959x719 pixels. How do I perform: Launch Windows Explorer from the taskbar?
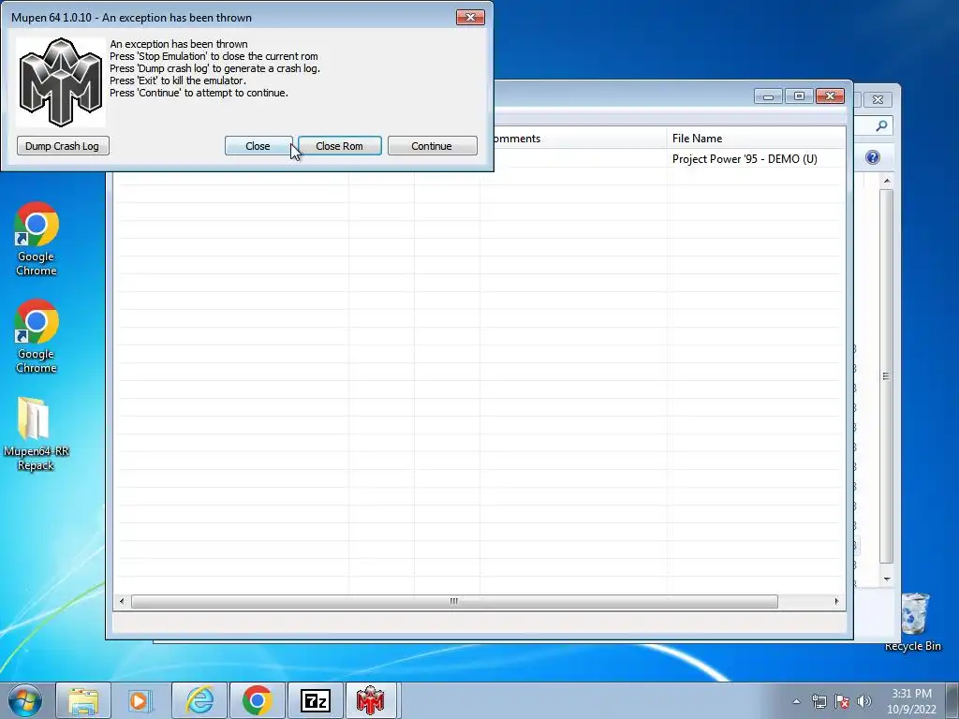point(83,700)
